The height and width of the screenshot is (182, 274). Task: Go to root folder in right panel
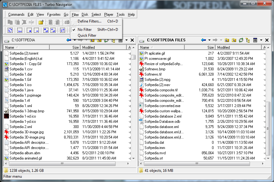tap(234, 40)
